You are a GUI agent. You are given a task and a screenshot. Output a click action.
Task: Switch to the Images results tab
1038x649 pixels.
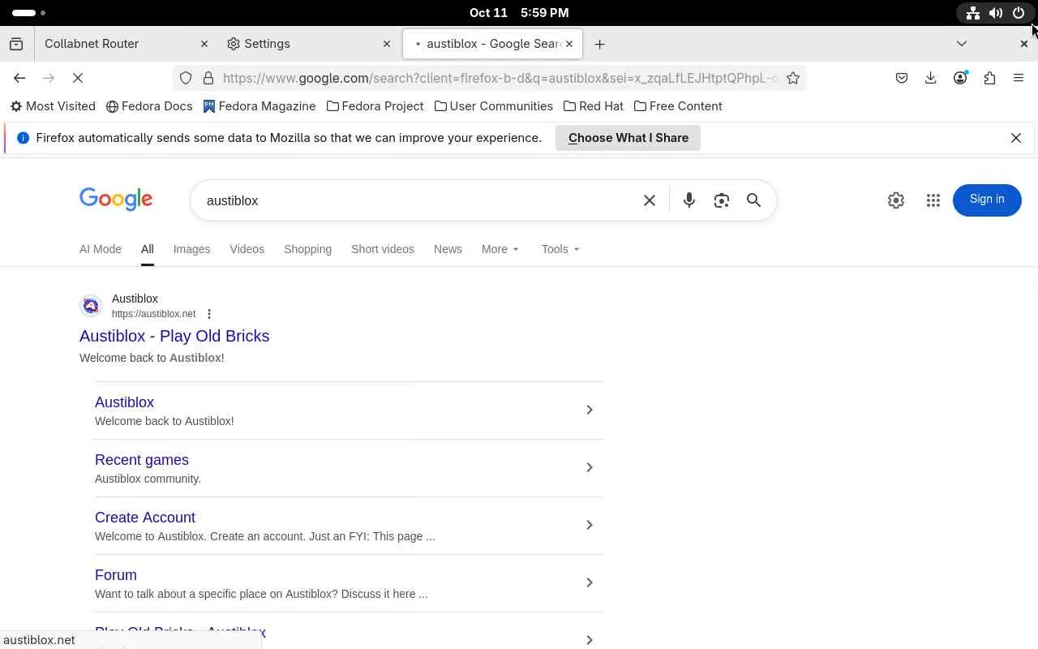(x=191, y=249)
